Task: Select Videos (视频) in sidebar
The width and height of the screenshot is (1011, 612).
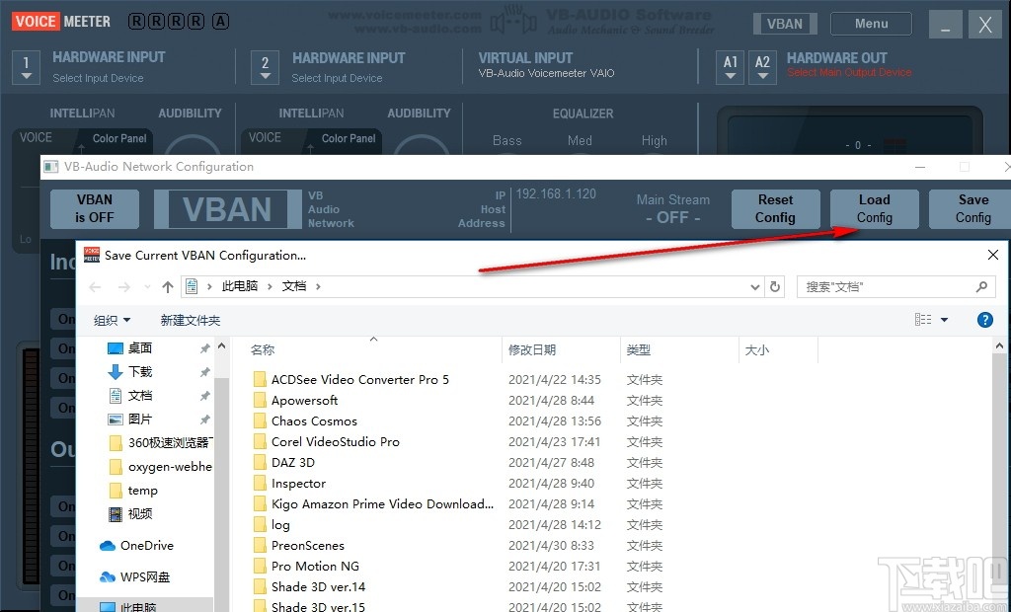Action: point(139,514)
